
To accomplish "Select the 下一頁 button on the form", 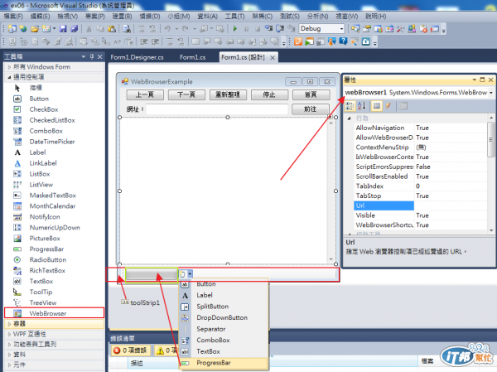I will [186, 94].
